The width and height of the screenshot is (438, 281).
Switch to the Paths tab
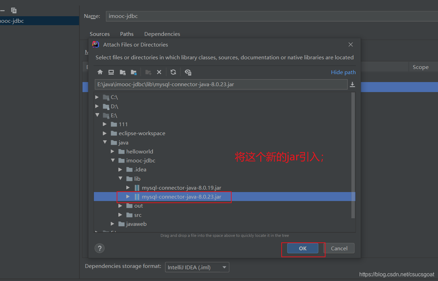(x=127, y=34)
